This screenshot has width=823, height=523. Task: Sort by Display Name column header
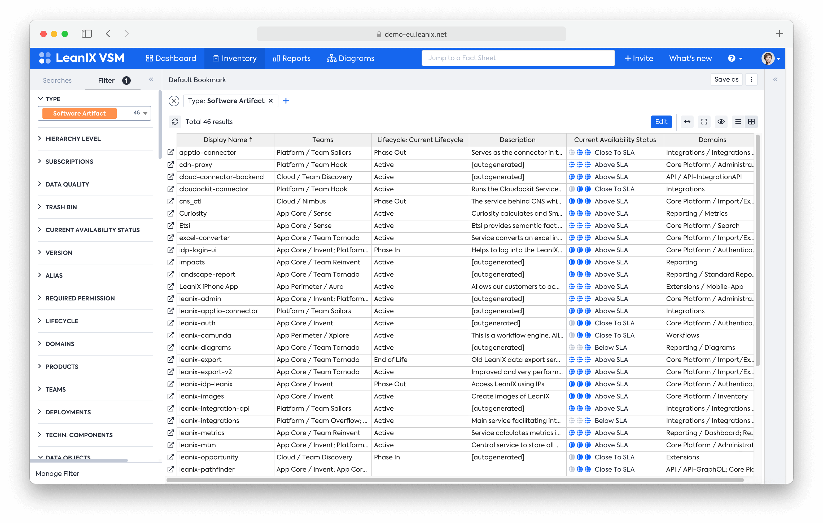coord(225,140)
